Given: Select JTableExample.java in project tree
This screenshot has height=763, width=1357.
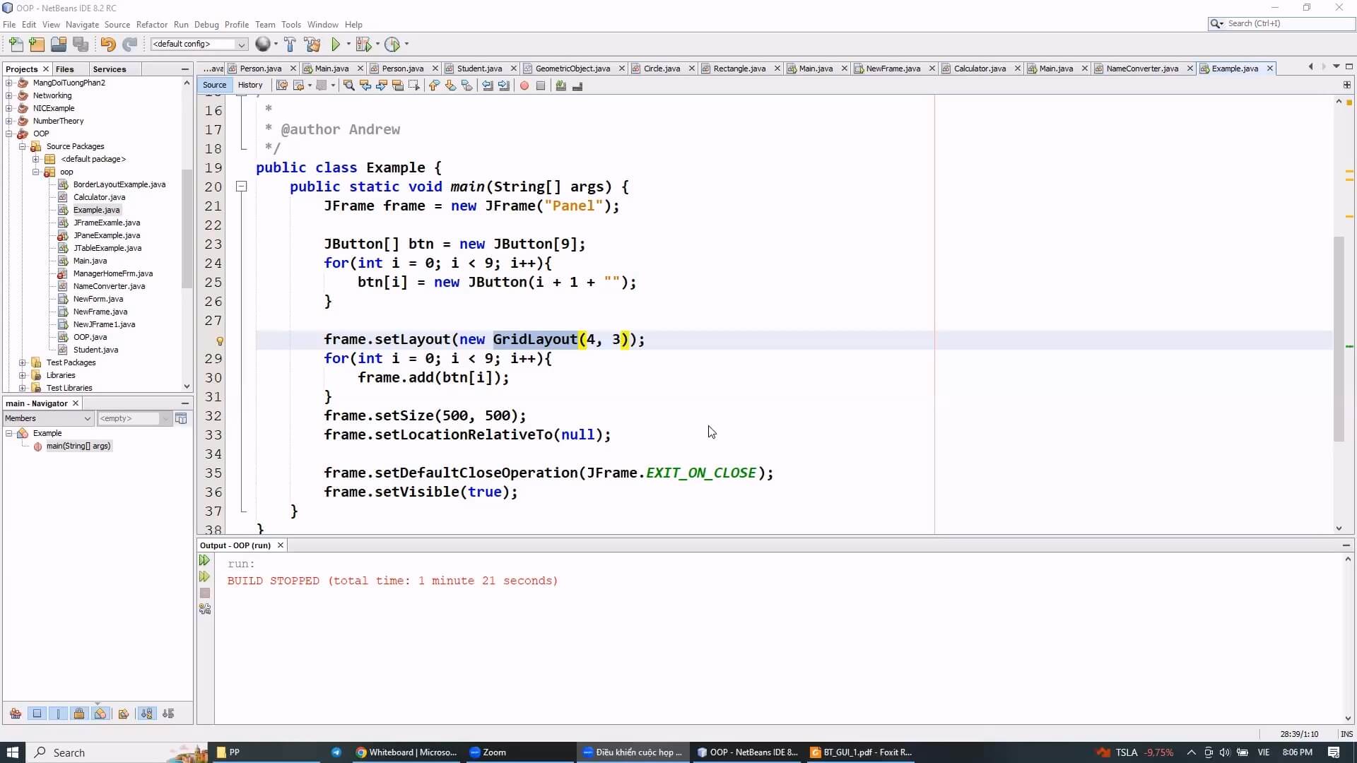Looking at the screenshot, I should point(107,248).
